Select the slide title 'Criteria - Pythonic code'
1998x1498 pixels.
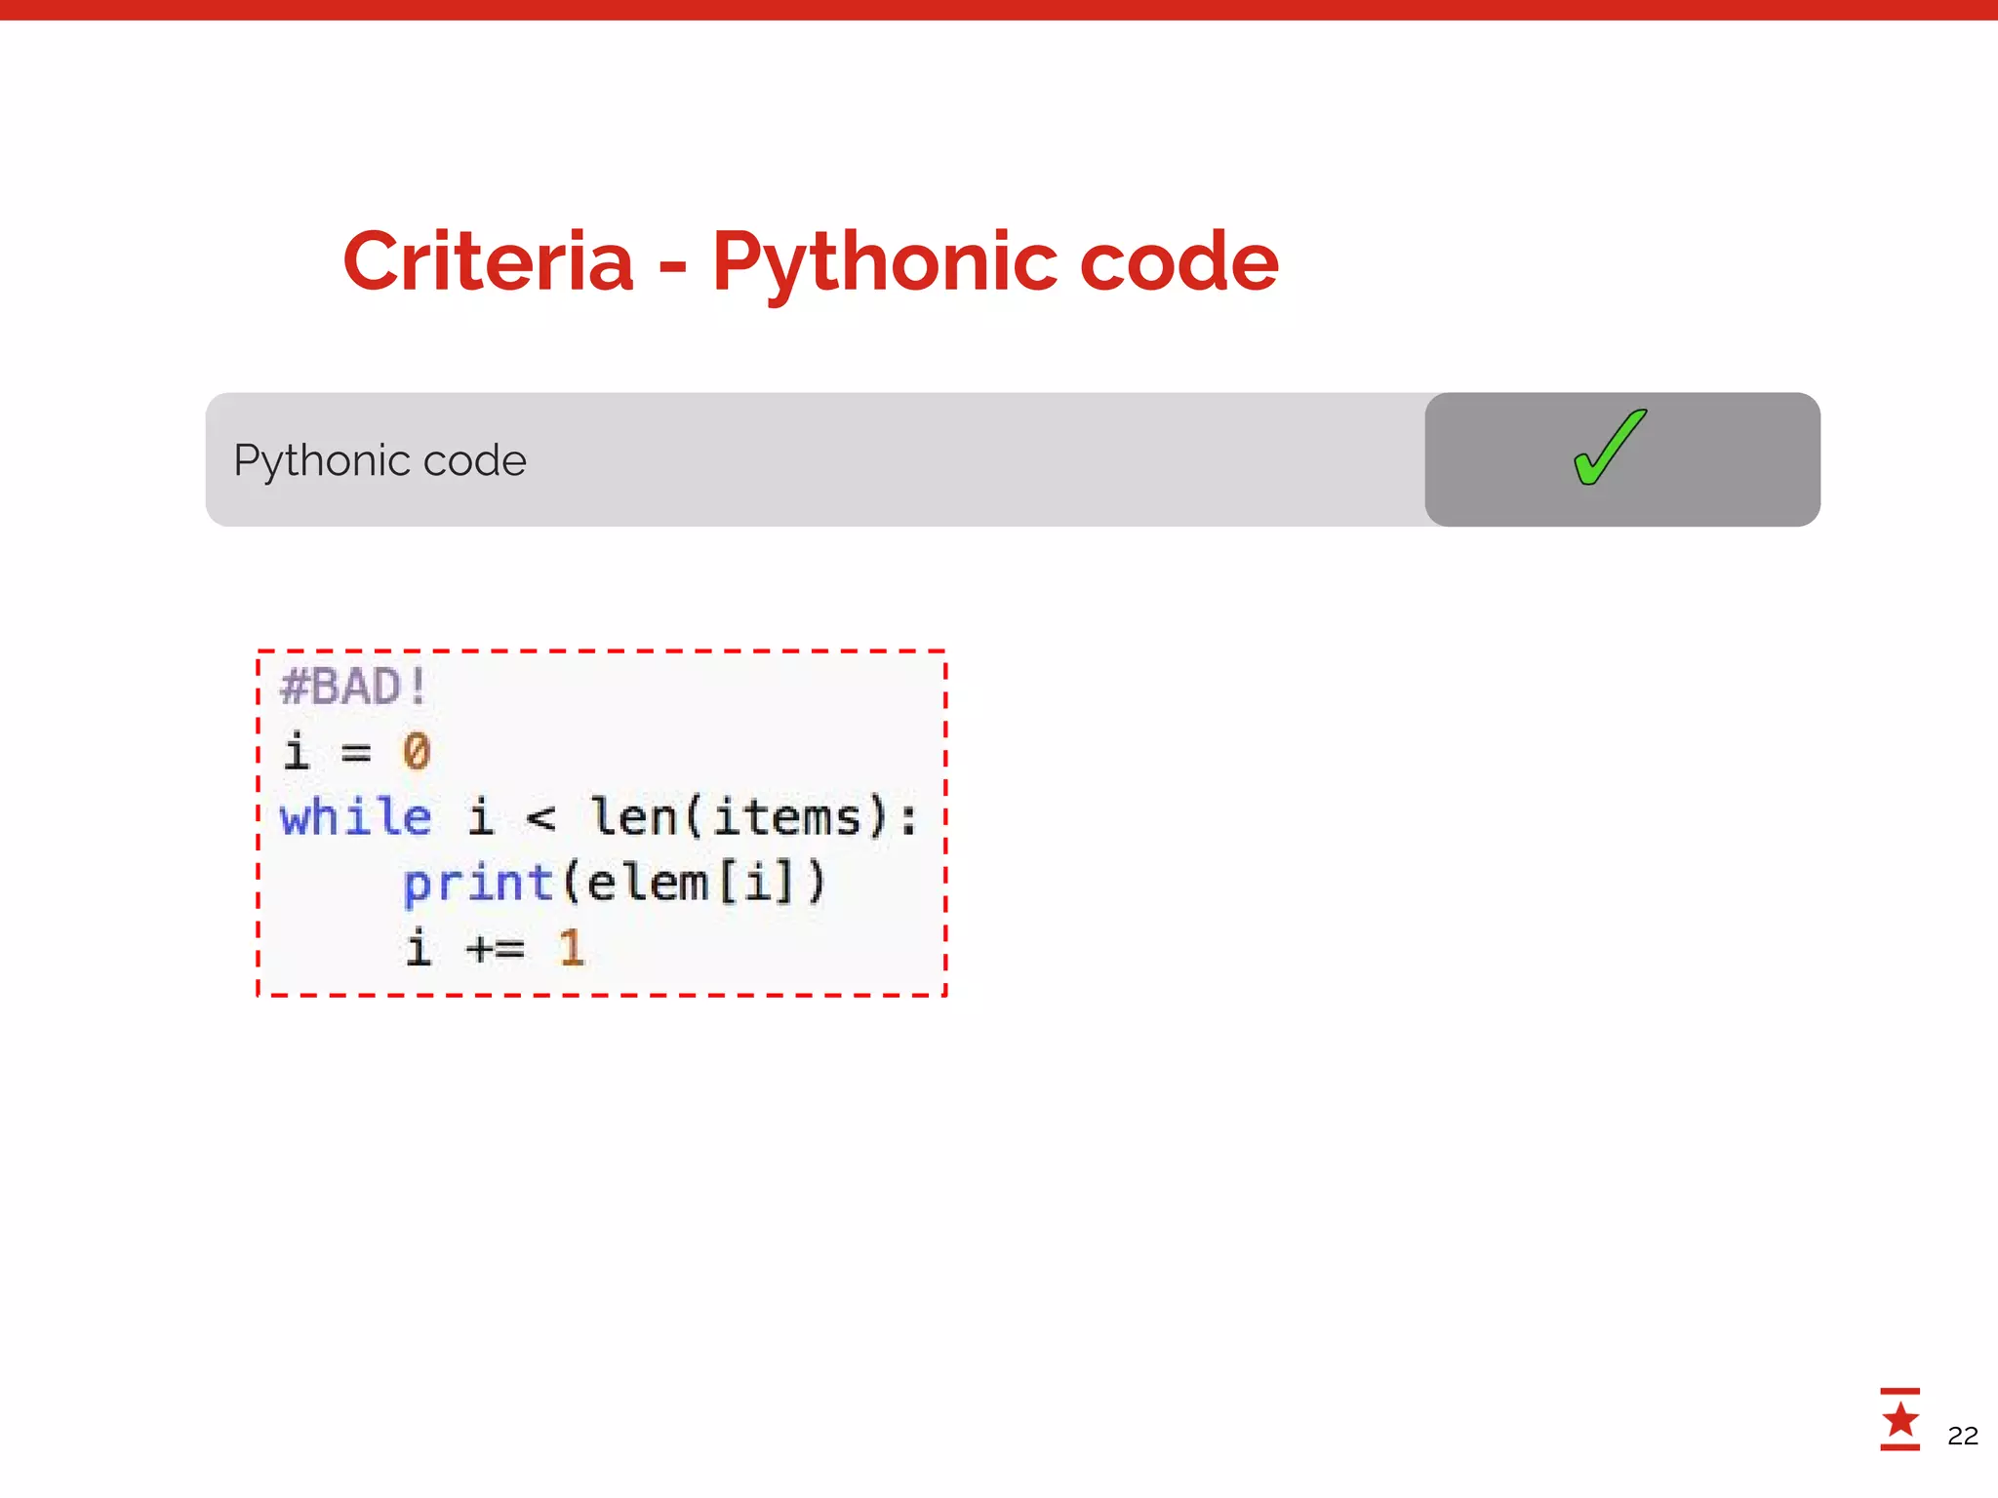tap(811, 262)
